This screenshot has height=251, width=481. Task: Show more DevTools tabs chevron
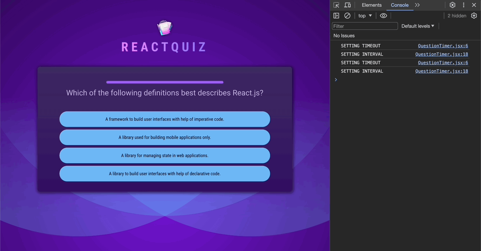click(x=417, y=5)
